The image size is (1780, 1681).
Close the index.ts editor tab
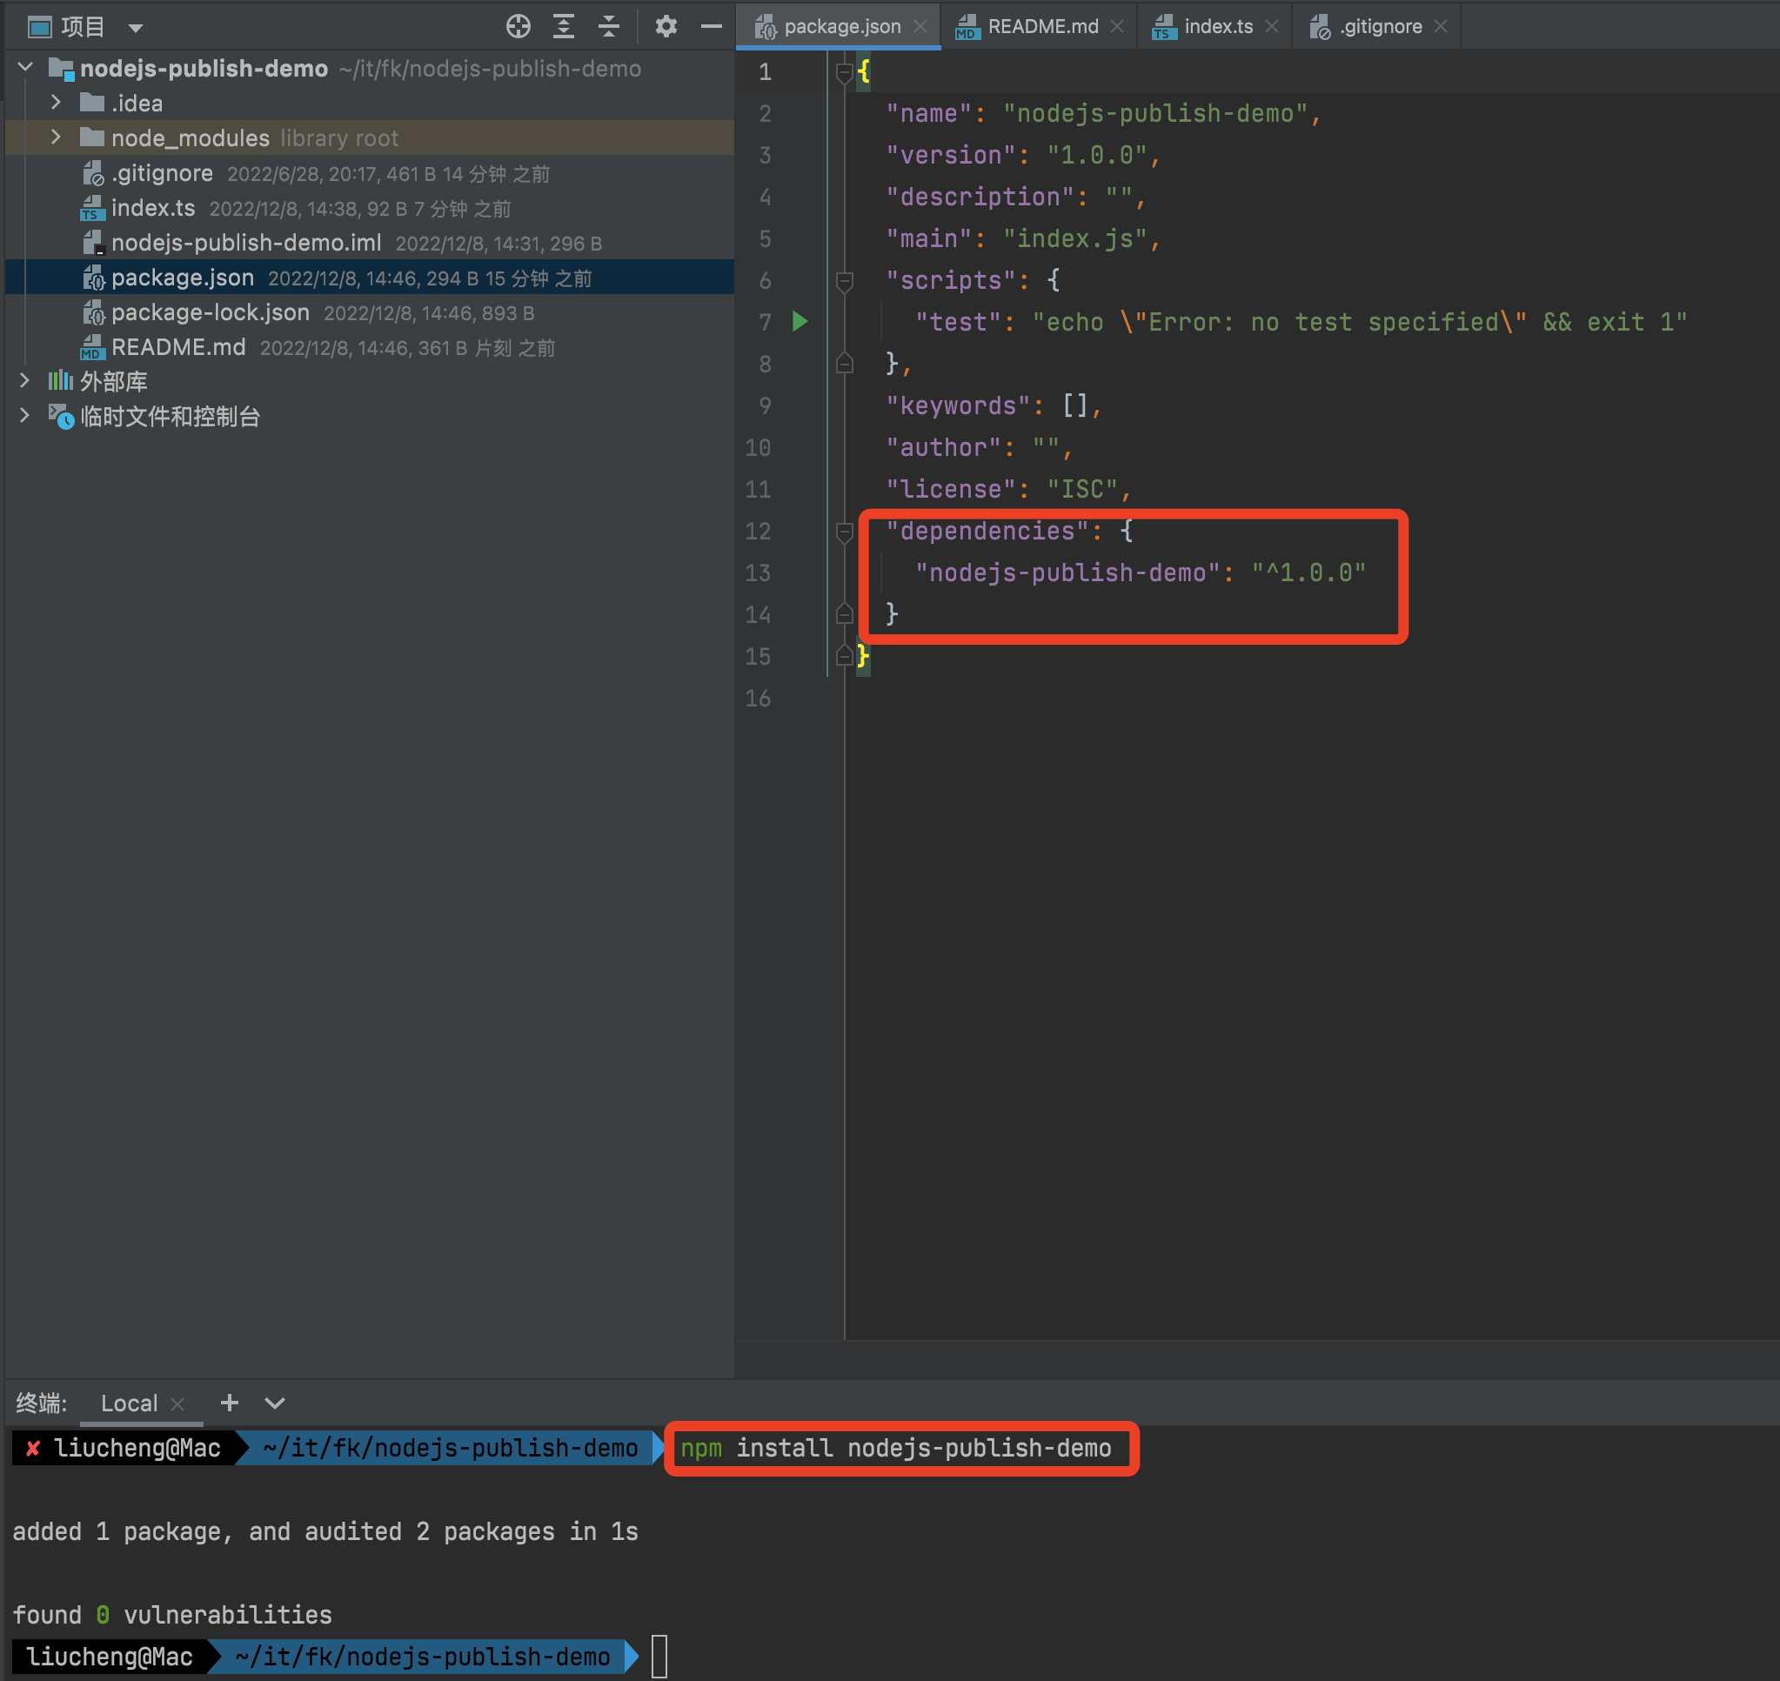coord(1271,27)
